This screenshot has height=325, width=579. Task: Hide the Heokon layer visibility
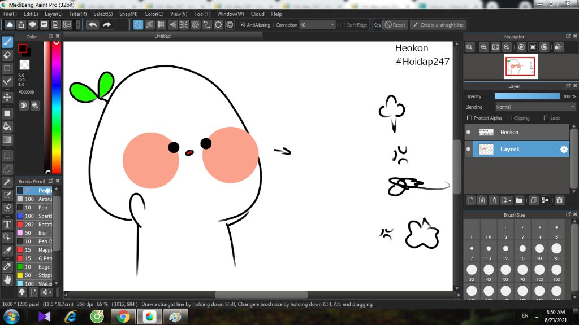[468, 132]
